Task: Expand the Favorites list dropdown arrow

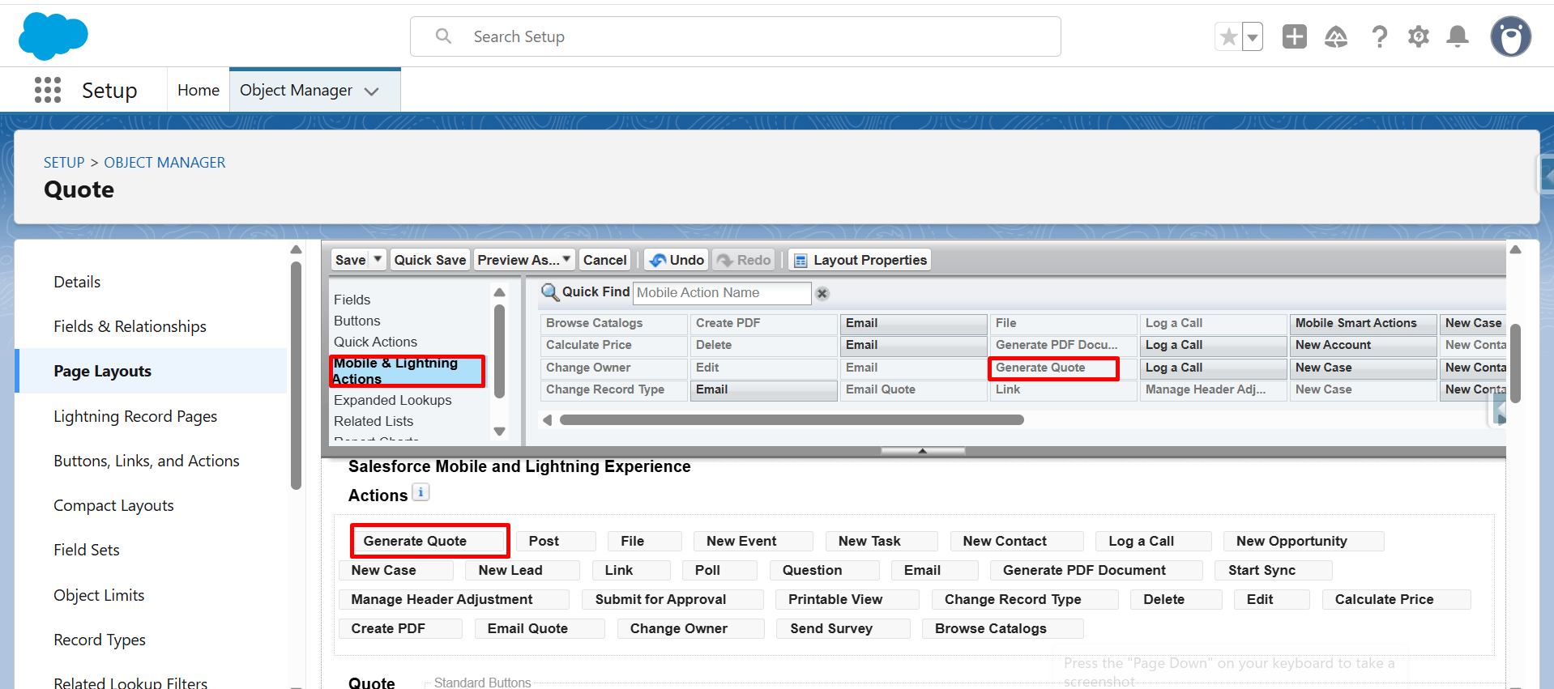Action: point(1253,36)
